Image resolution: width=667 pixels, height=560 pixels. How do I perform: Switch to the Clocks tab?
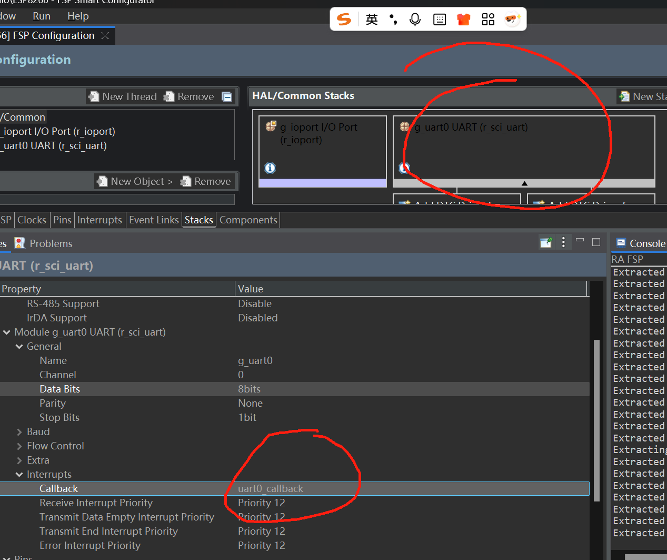32,220
